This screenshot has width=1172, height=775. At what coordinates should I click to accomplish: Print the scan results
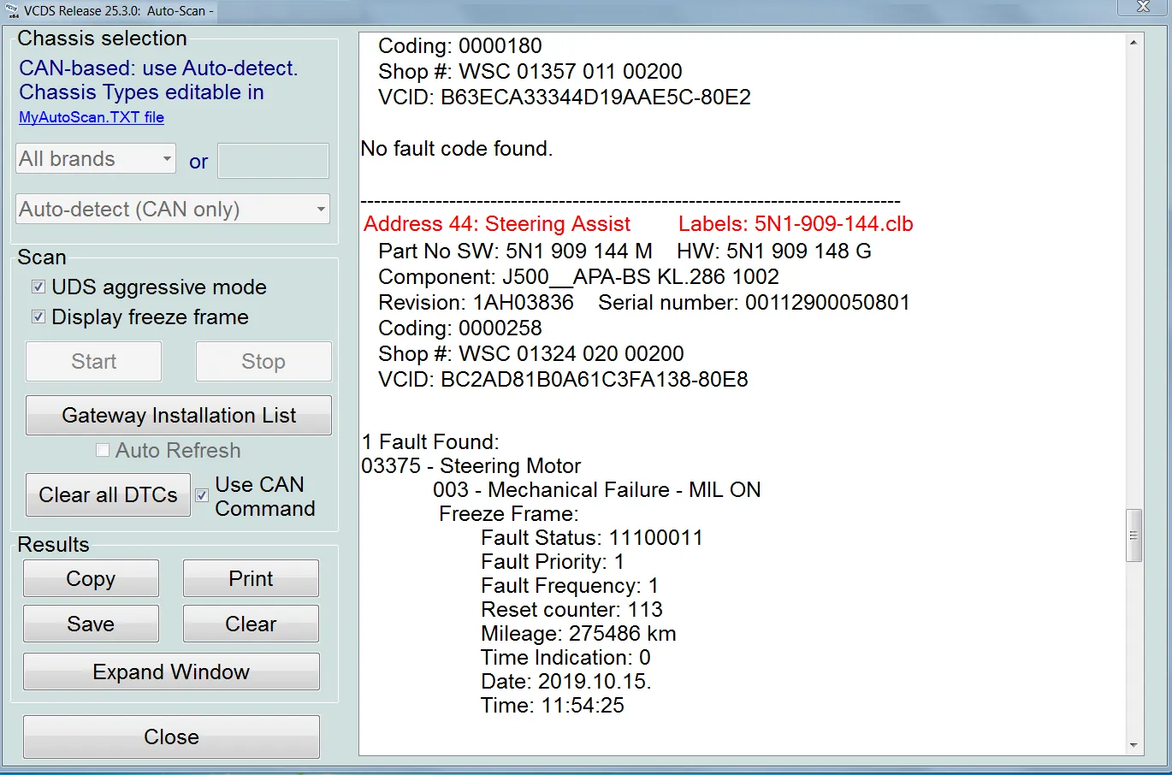click(251, 579)
